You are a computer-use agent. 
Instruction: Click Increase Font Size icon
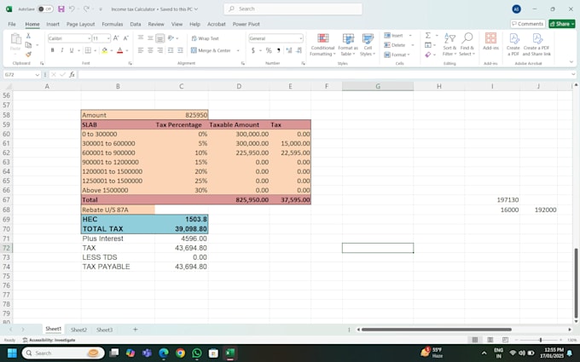pos(116,38)
